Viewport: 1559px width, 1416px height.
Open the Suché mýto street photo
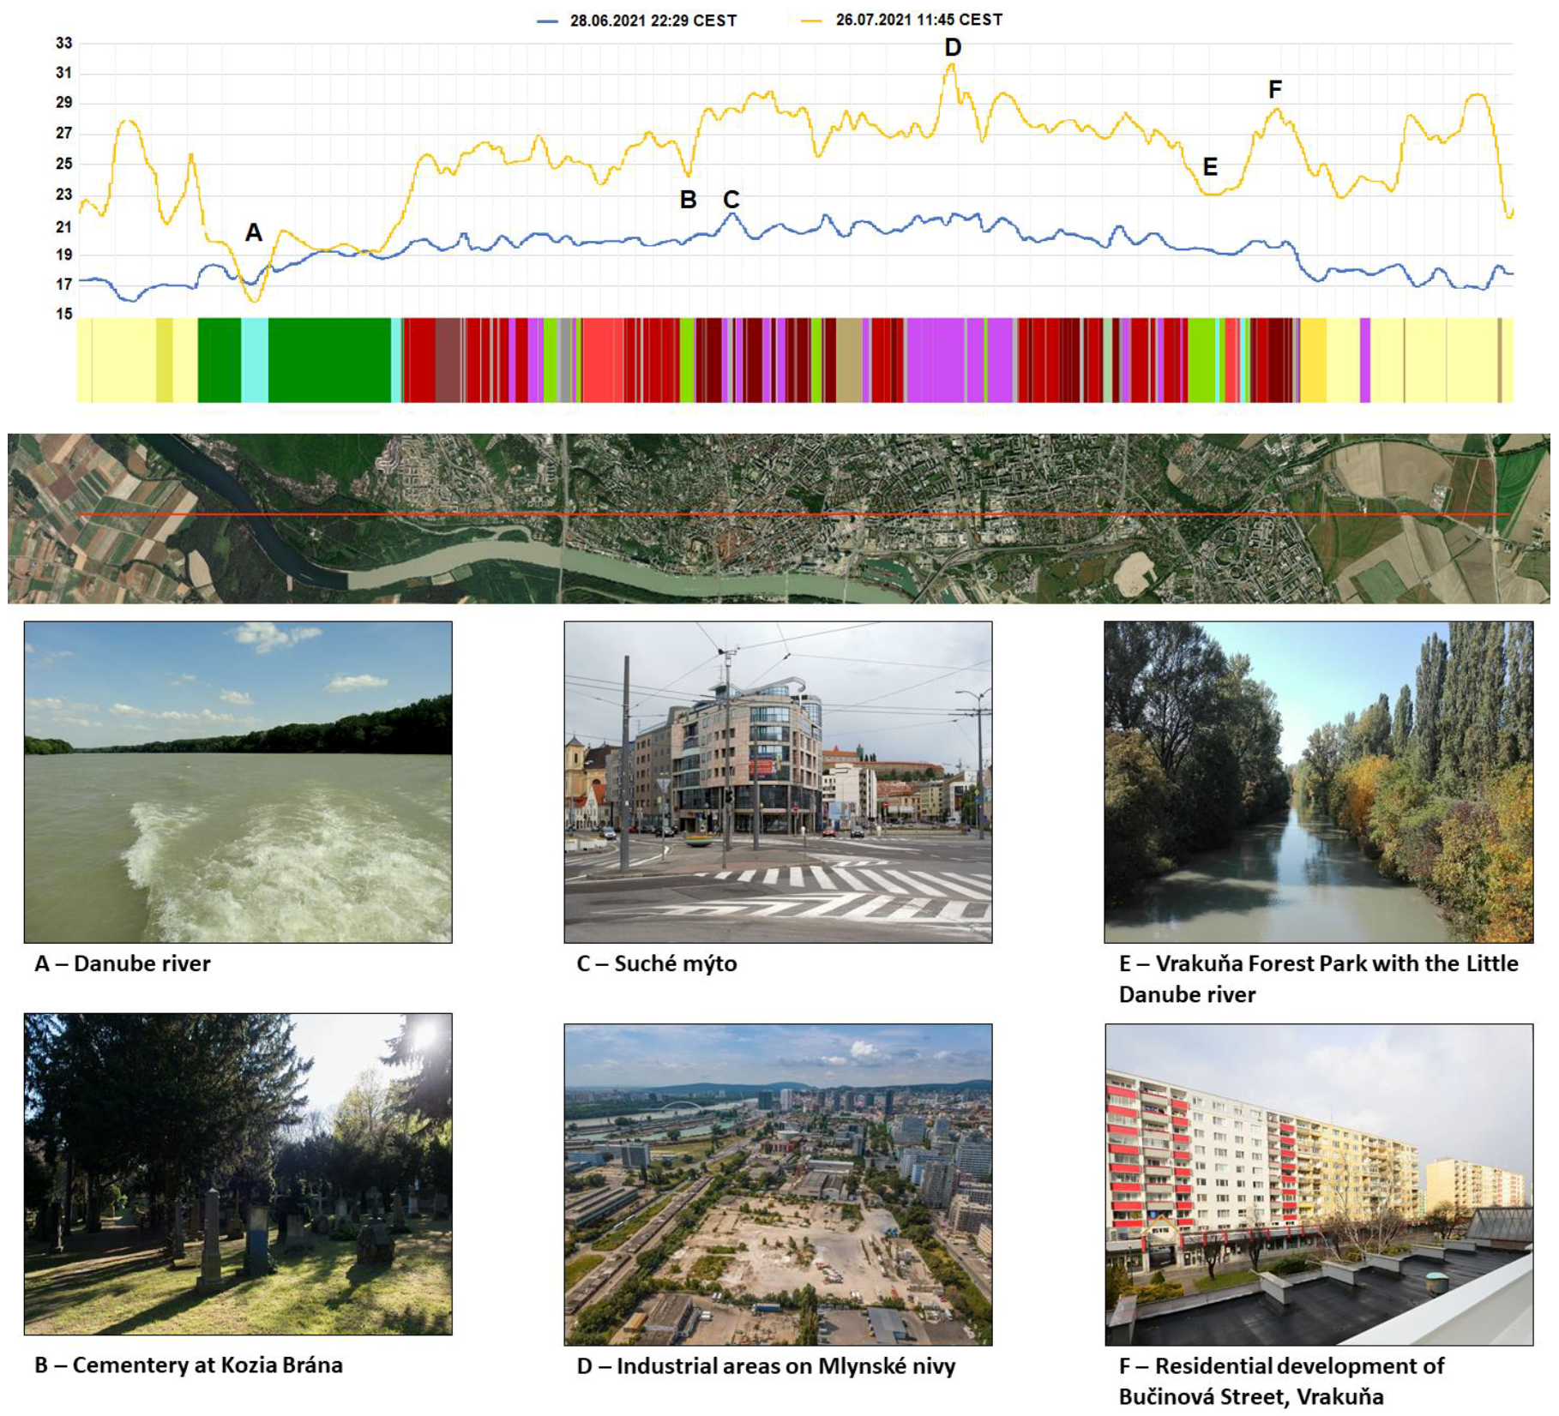coord(779,783)
